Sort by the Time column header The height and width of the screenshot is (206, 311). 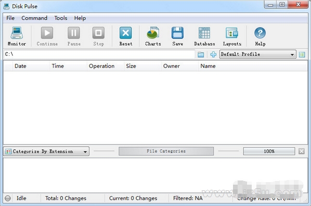click(x=68, y=66)
